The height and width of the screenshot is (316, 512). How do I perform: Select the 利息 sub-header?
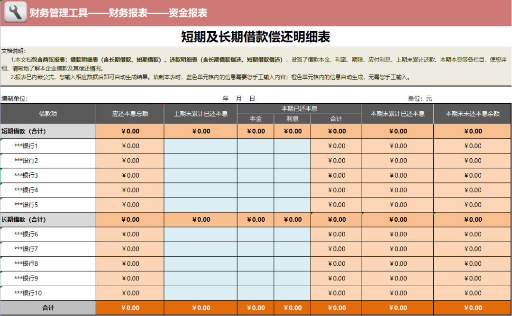[292, 119]
